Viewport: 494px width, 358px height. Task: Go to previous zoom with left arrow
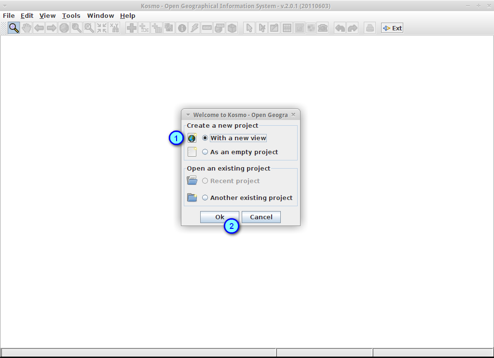click(x=39, y=28)
